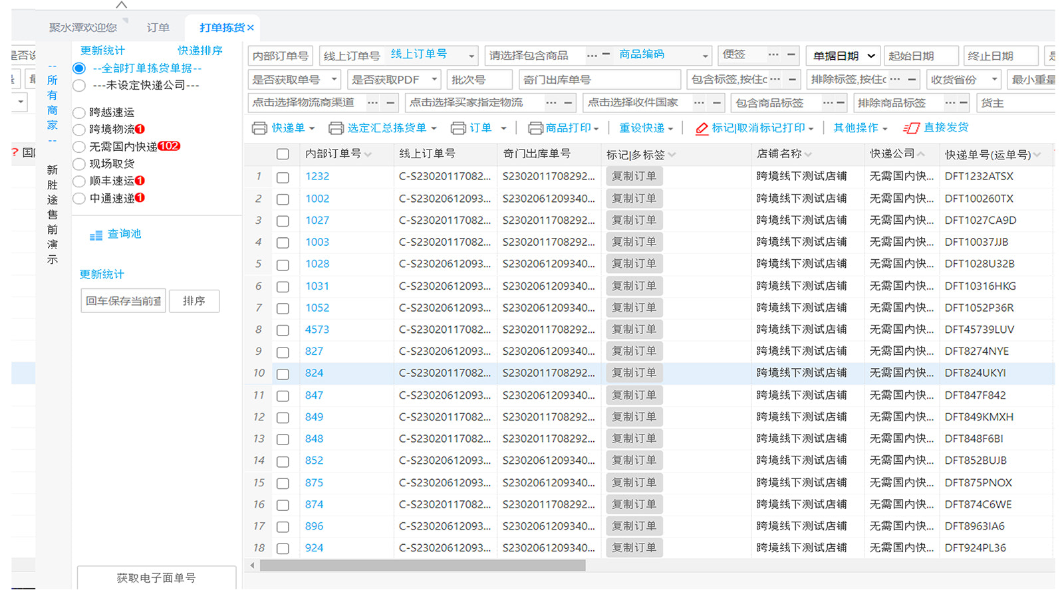Open the 商品编码 dropdown
Viewport: 1064px width, 598px height.
(705, 56)
